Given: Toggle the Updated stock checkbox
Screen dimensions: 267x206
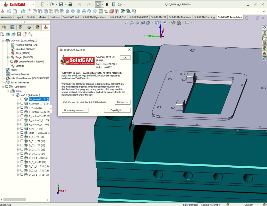Looking at the screenshot, I should click(12, 61).
